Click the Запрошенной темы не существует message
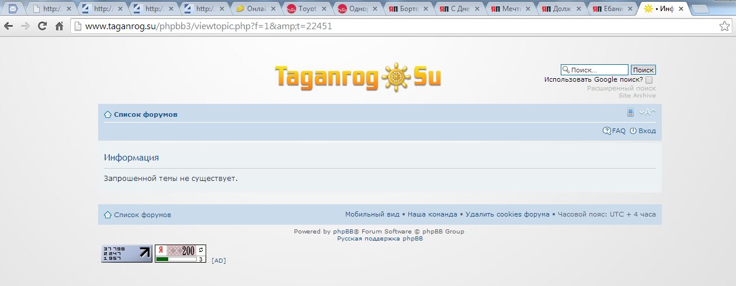The width and height of the screenshot is (736, 286). 171,178
